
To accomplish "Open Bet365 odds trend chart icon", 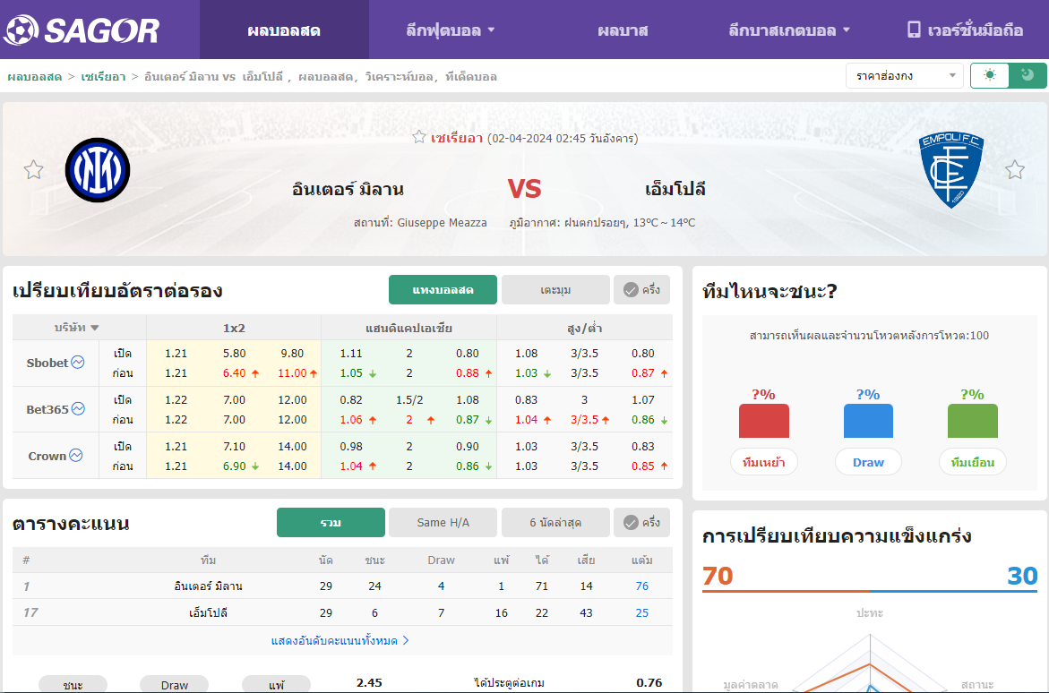I will point(78,408).
